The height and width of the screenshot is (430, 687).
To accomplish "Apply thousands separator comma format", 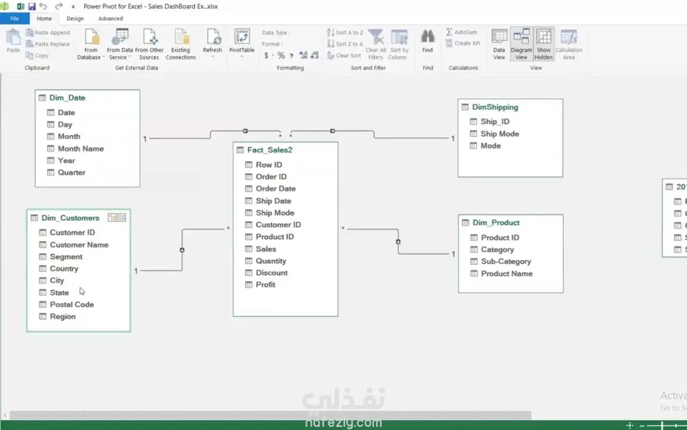I will coord(291,55).
